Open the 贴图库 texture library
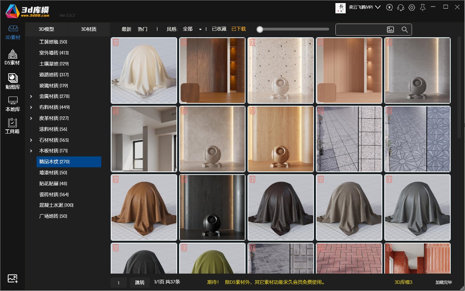This screenshot has width=465, height=291. (13, 81)
